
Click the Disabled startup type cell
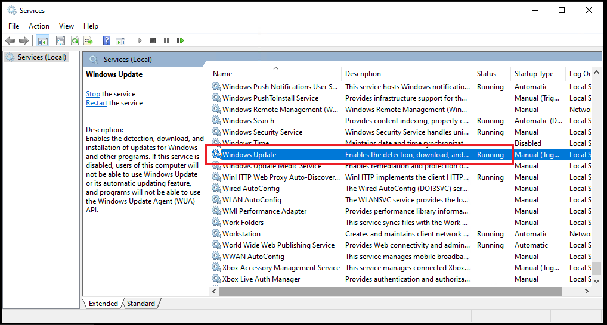point(528,143)
